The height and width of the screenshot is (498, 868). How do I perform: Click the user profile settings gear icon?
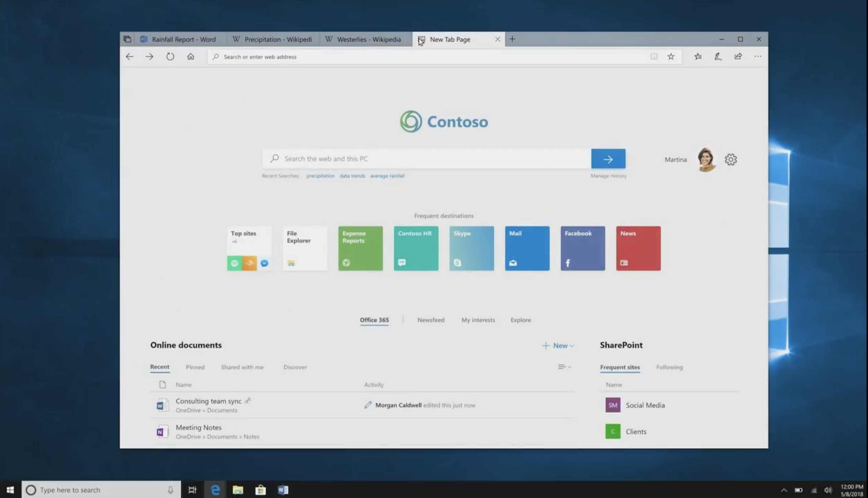point(731,159)
